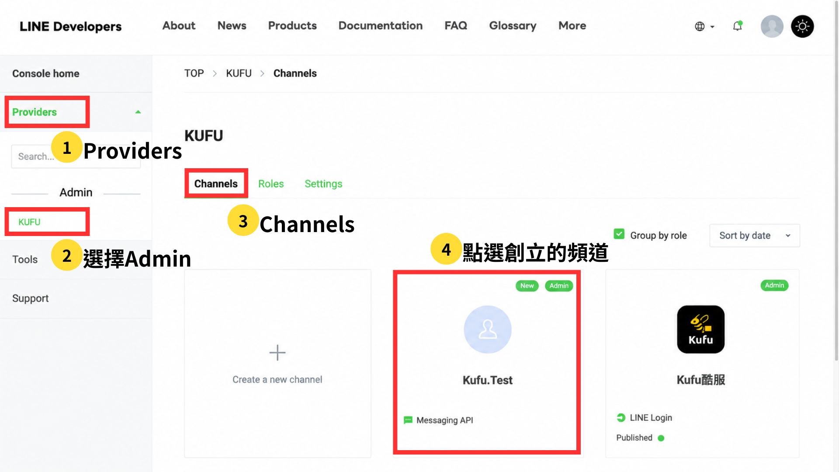This screenshot has width=839, height=472.
Task: Uncheck the Group by role checkbox
Action: tap(619, 234)
